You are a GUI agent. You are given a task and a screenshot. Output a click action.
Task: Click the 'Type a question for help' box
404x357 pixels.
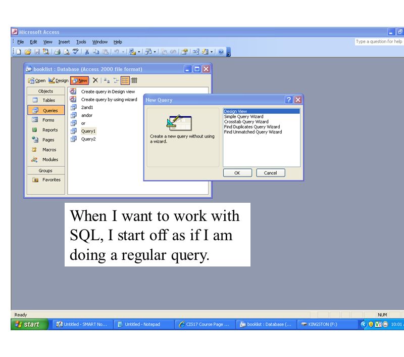pyautogui.click(x=379, y=41)
